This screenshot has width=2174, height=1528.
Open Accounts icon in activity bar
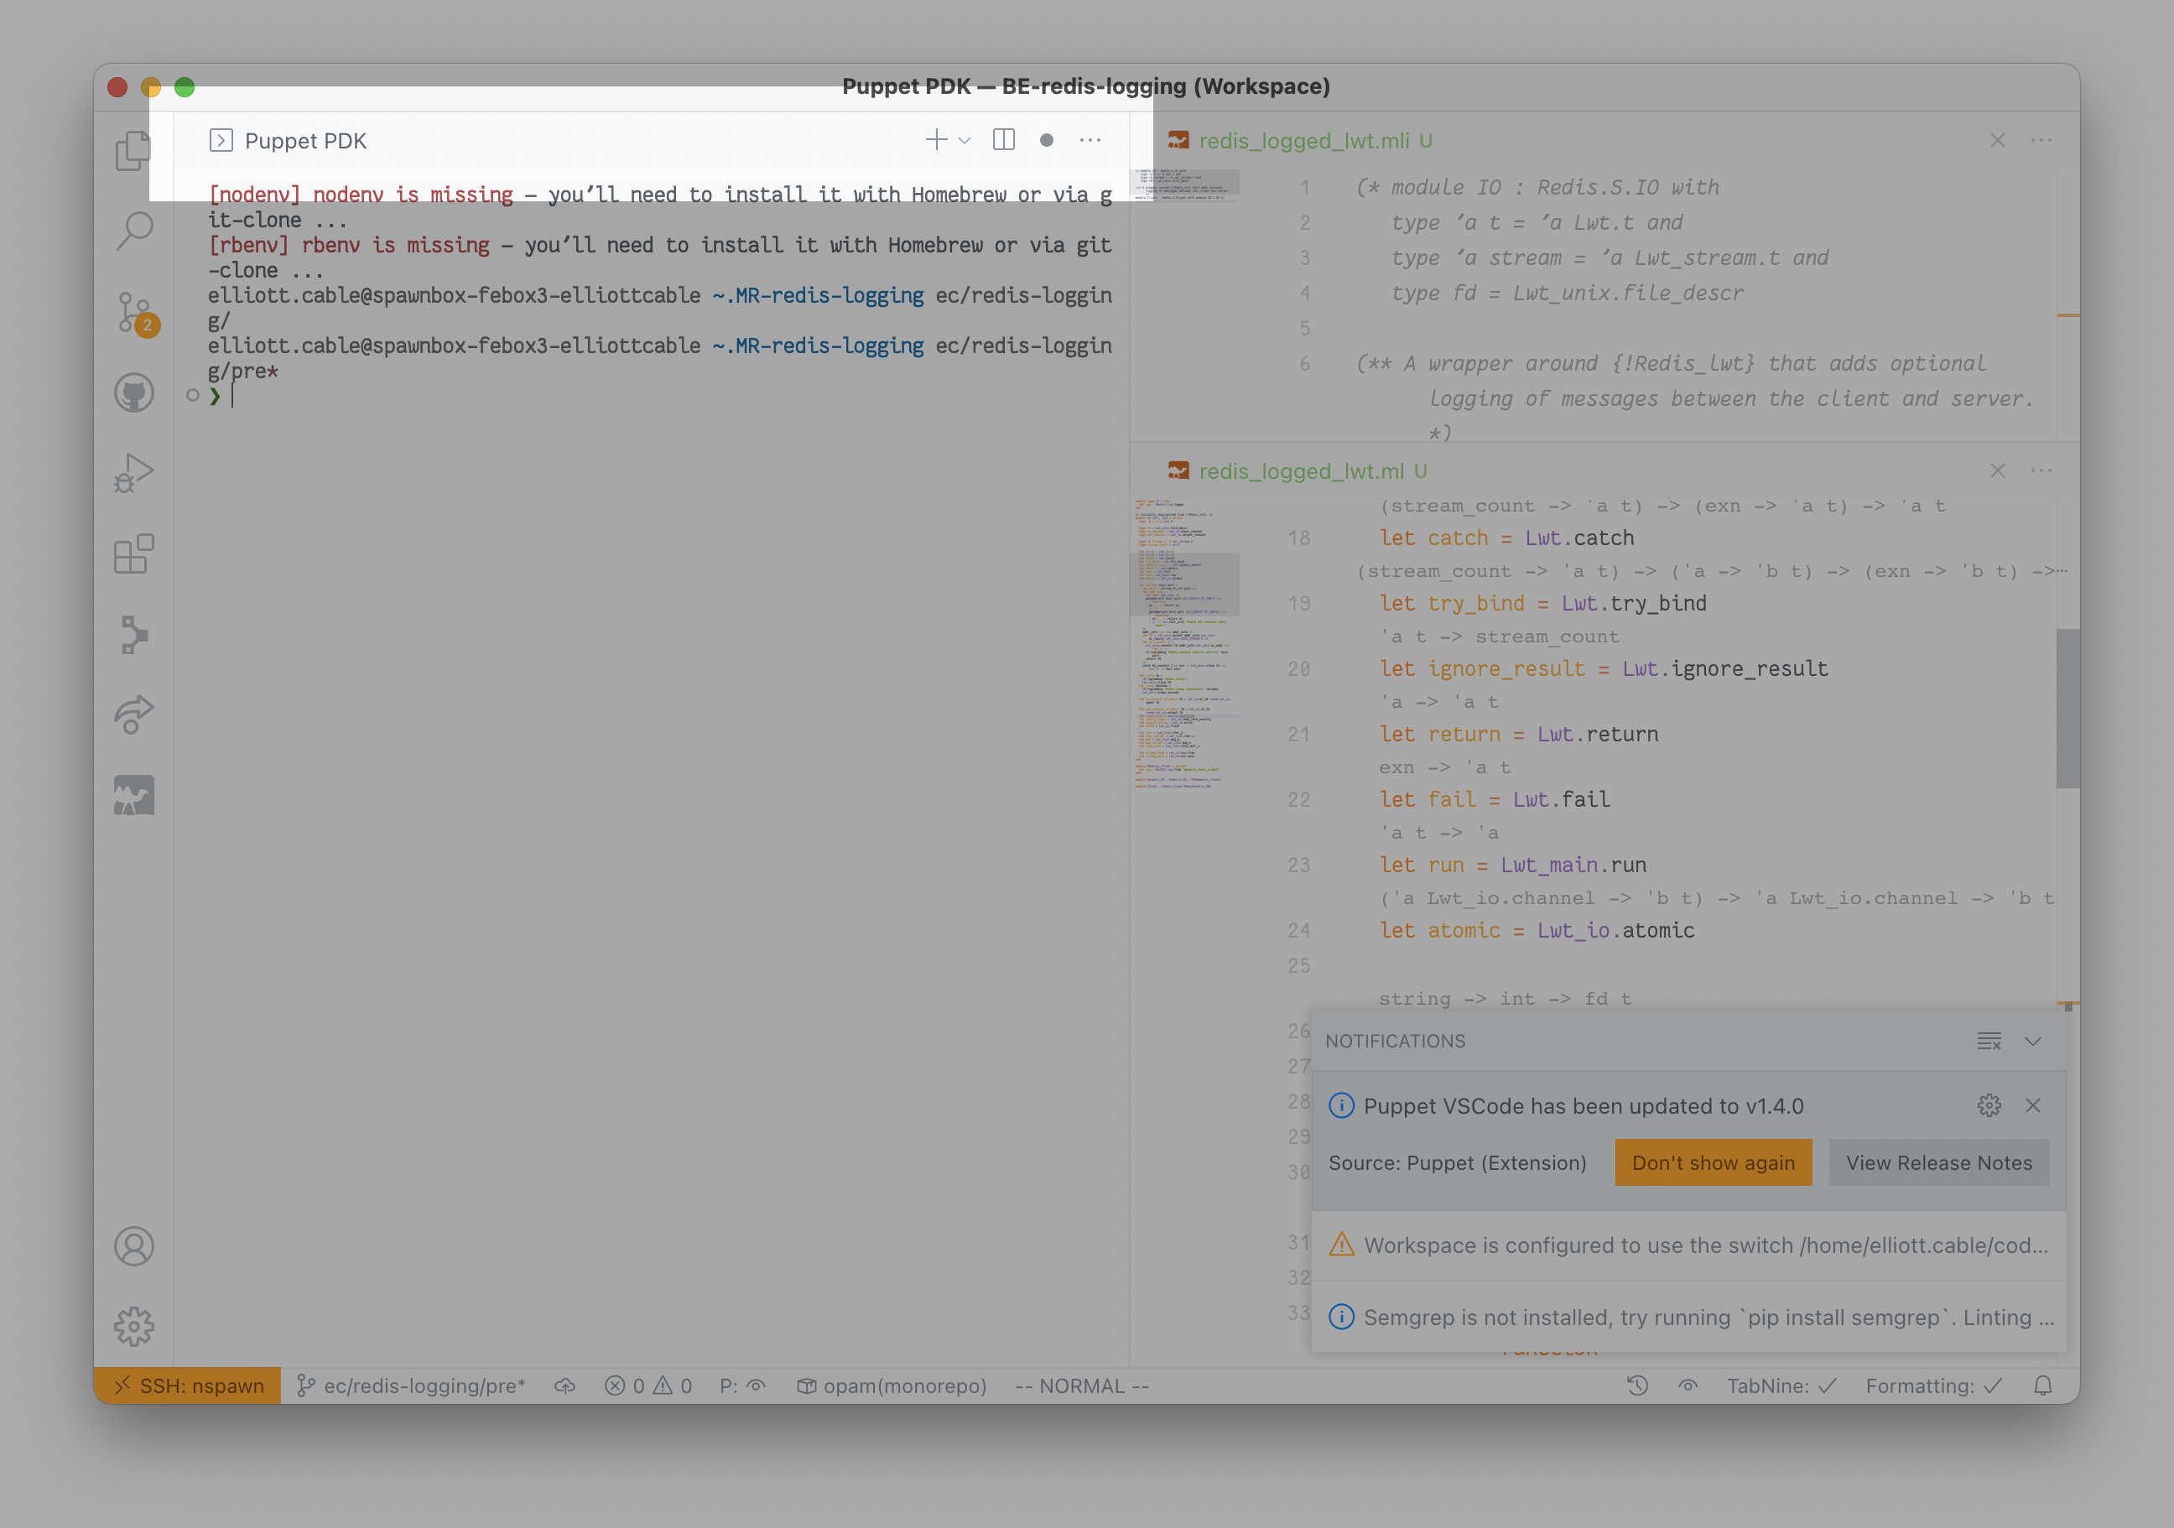pos(133,1246)
